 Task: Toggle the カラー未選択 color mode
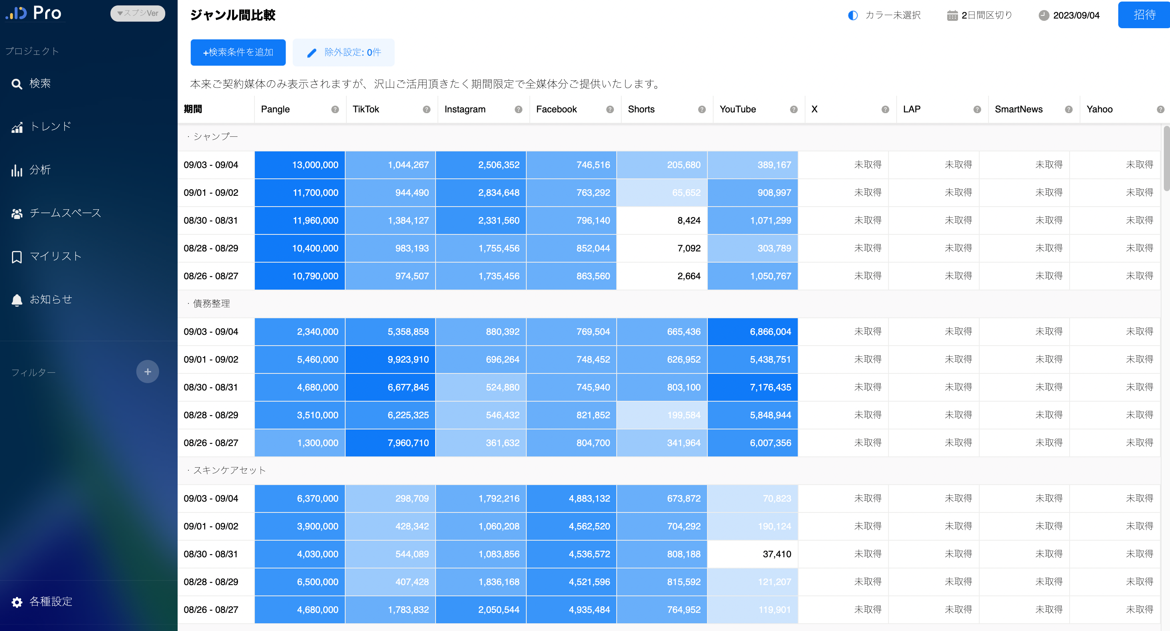click(883, 15)
